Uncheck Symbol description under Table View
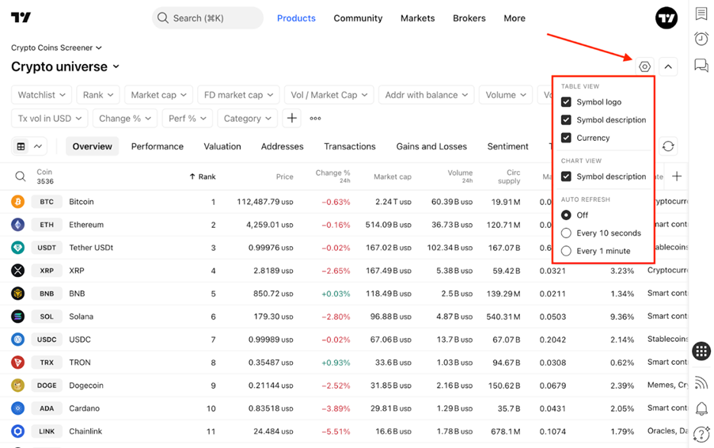Screen dimensions: 714x448 [x=566, y=120]
